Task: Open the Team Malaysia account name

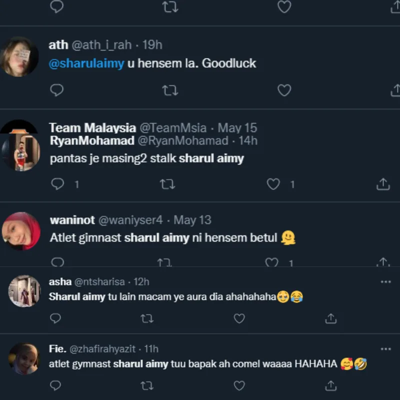Action: pyautogui.click(x=92, y=127)
